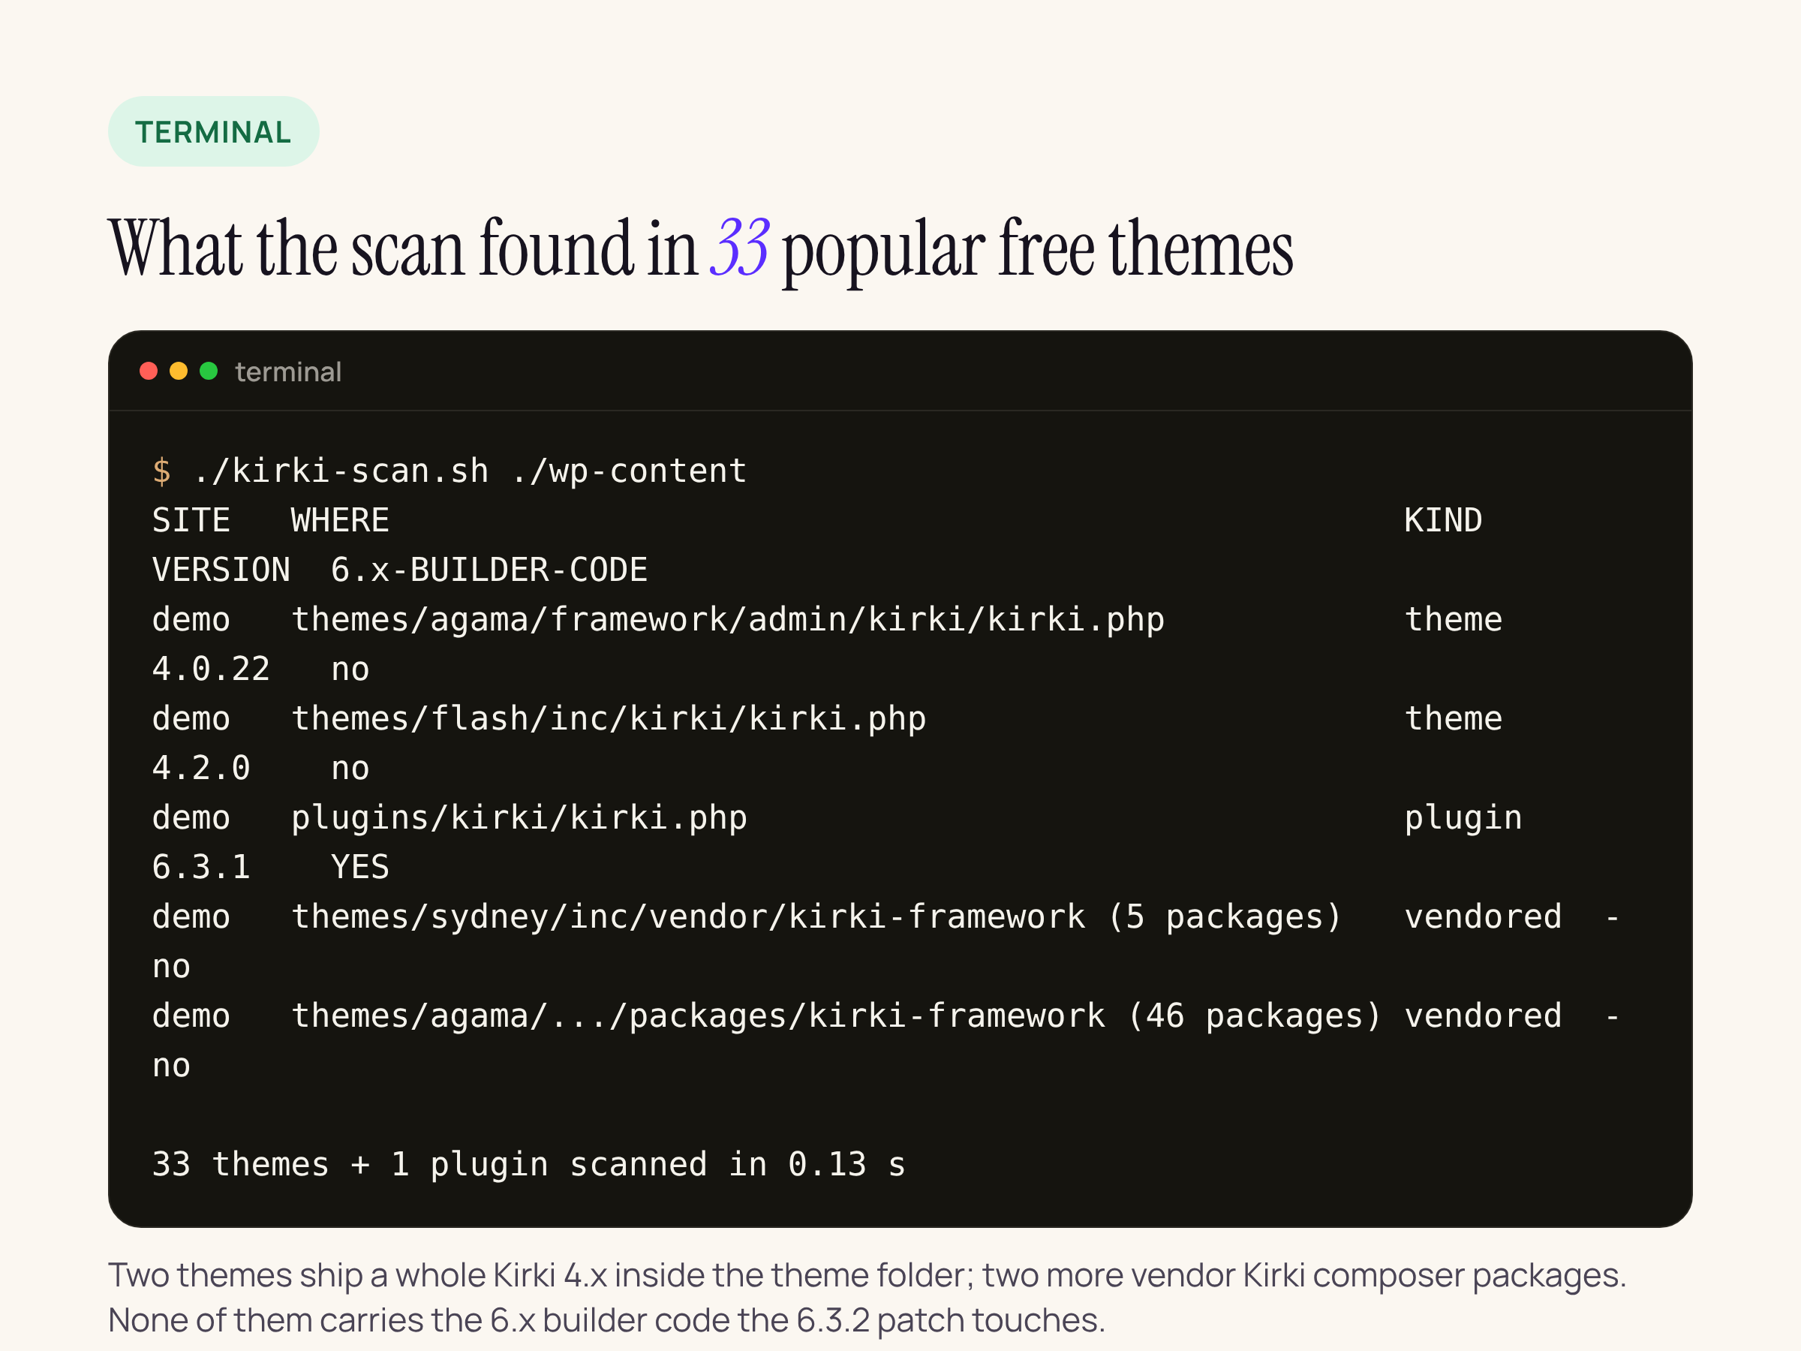Click the TERMINAL badge label
Screen dimensions: 1801x1351
[x=213, y=132]
